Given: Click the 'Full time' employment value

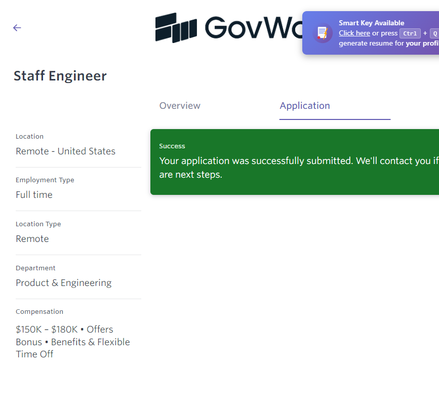Looking at the screenshot, I should click(34, 195).
